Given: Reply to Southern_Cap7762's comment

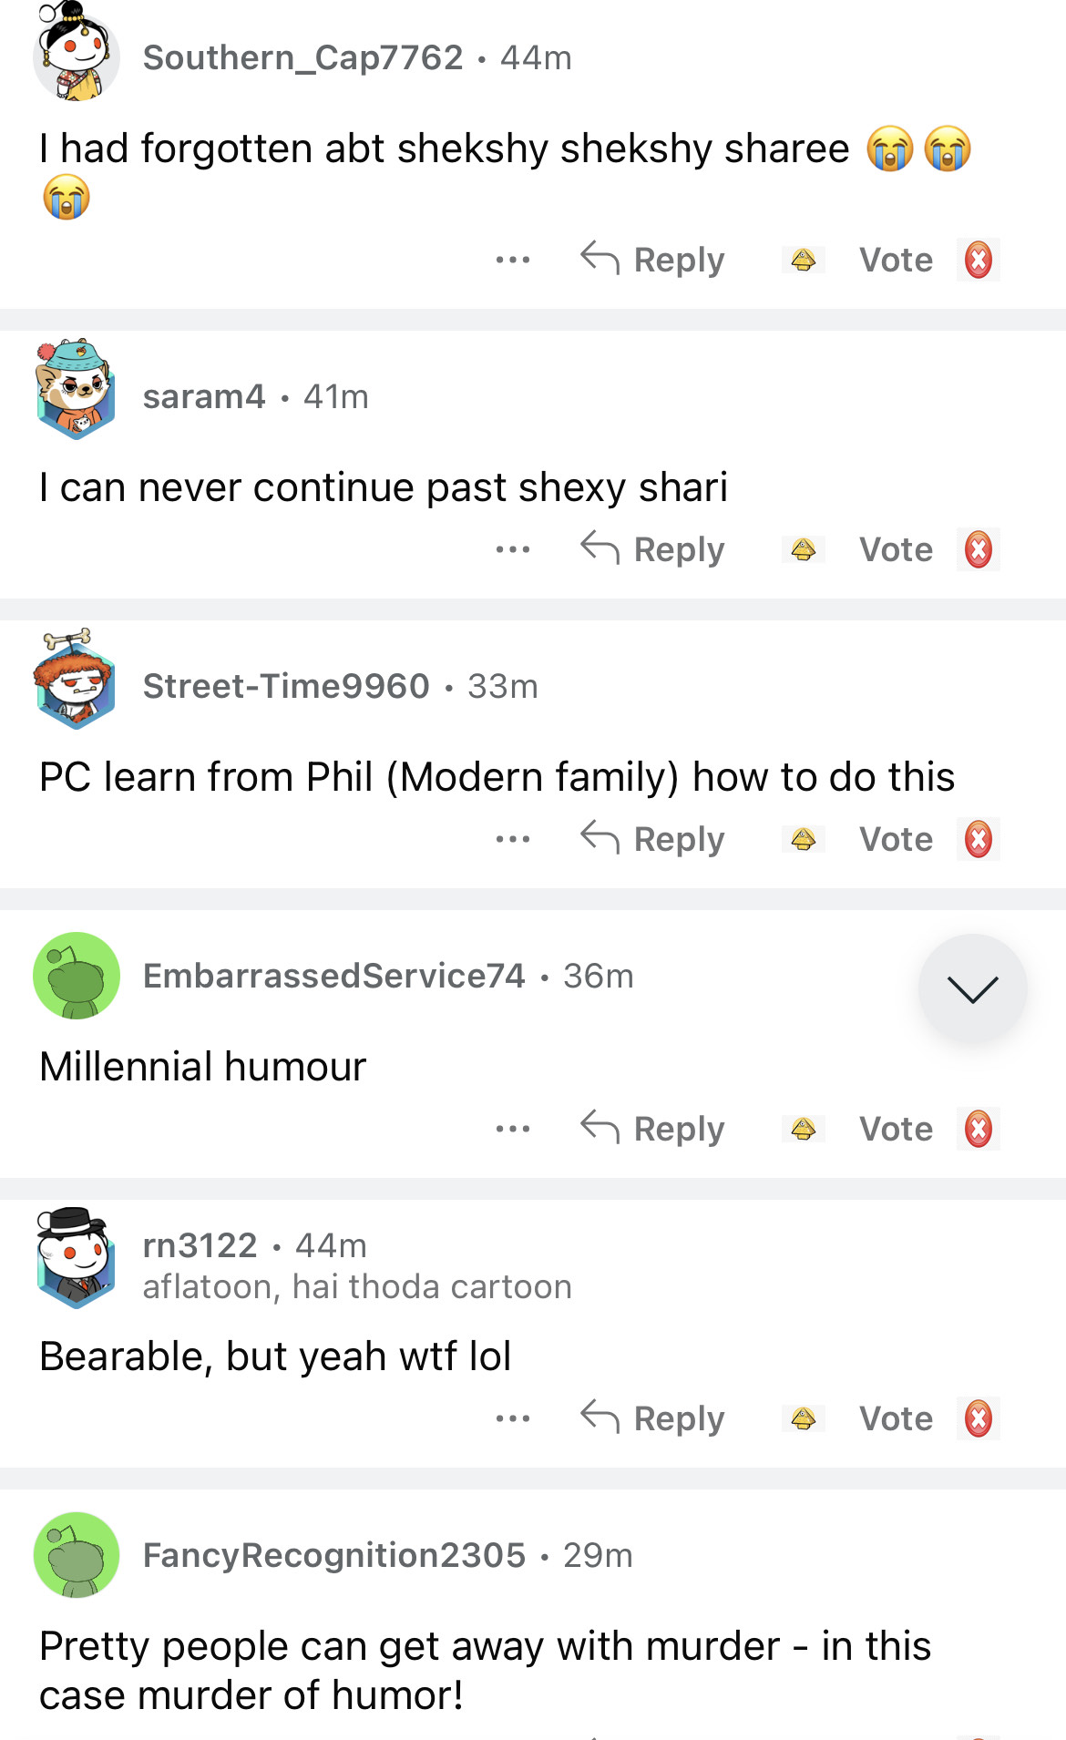Looking at the screenshot, I should [653, 261].
